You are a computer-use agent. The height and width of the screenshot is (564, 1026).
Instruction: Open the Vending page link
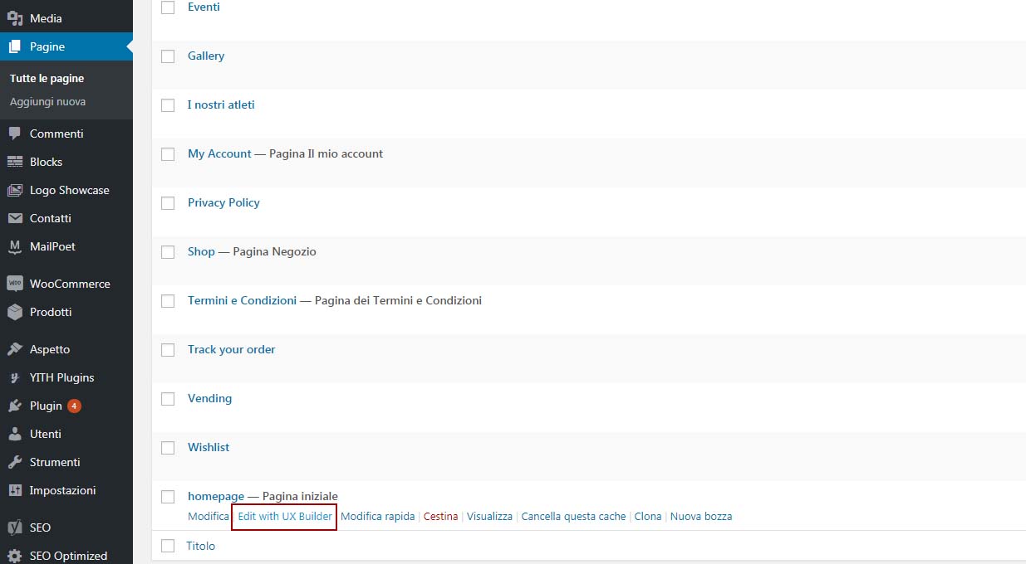(x=209, y=398)
